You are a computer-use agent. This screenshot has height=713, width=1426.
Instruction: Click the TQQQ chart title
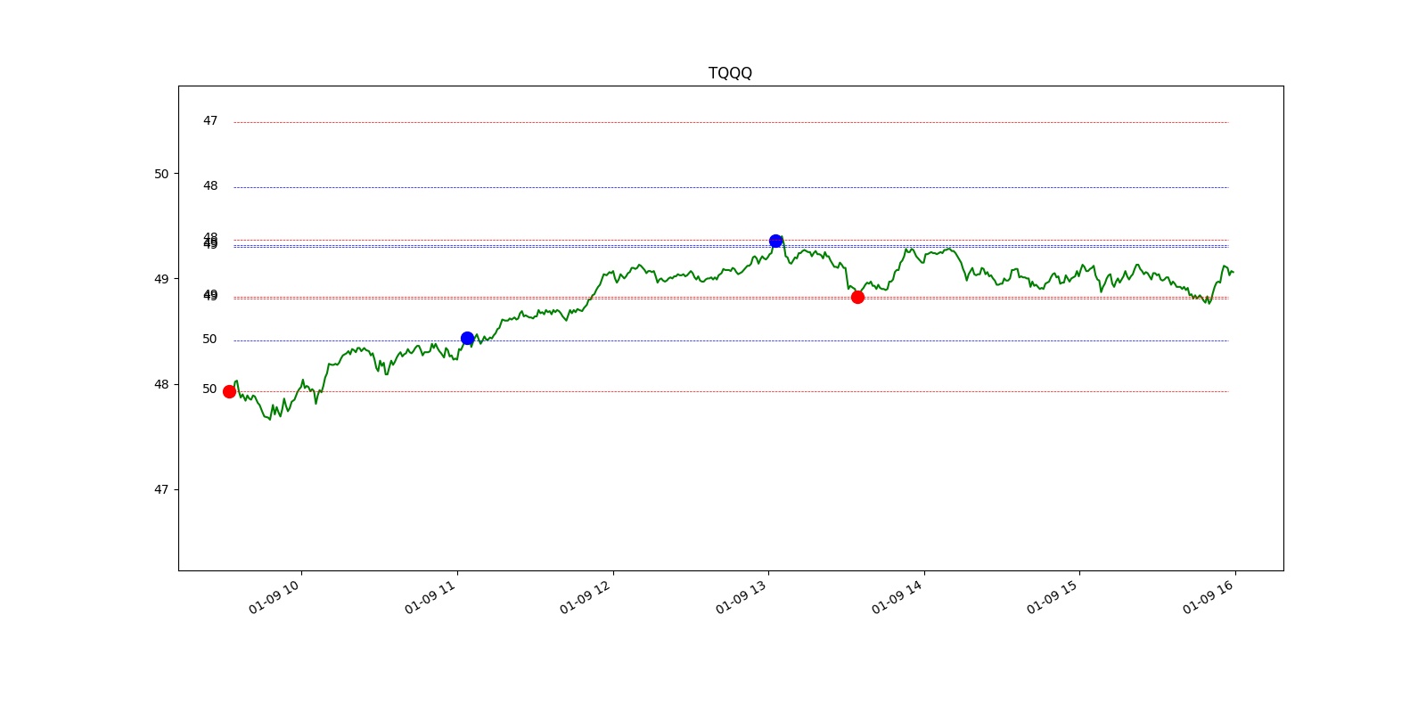click(x=730, y=73)
